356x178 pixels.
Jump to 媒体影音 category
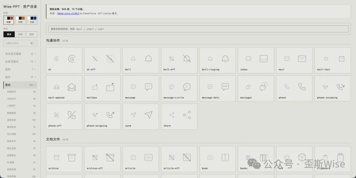click(x=21, y=127)
